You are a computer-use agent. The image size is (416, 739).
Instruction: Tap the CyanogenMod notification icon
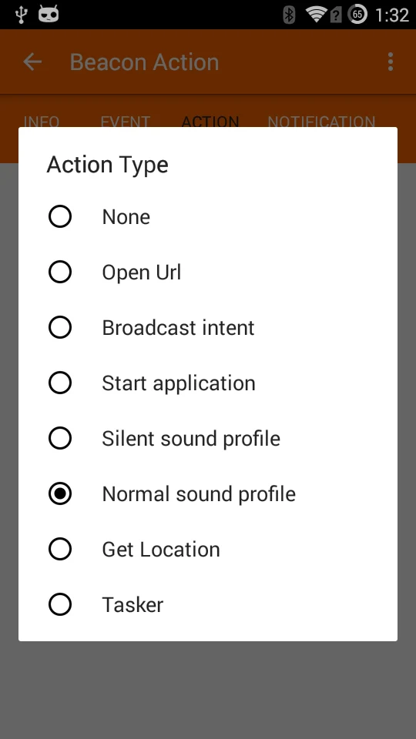49,14
